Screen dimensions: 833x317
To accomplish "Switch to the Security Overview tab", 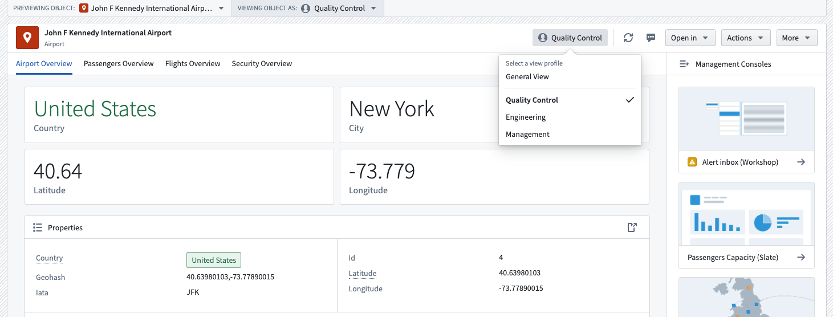I will pos(262,63).
